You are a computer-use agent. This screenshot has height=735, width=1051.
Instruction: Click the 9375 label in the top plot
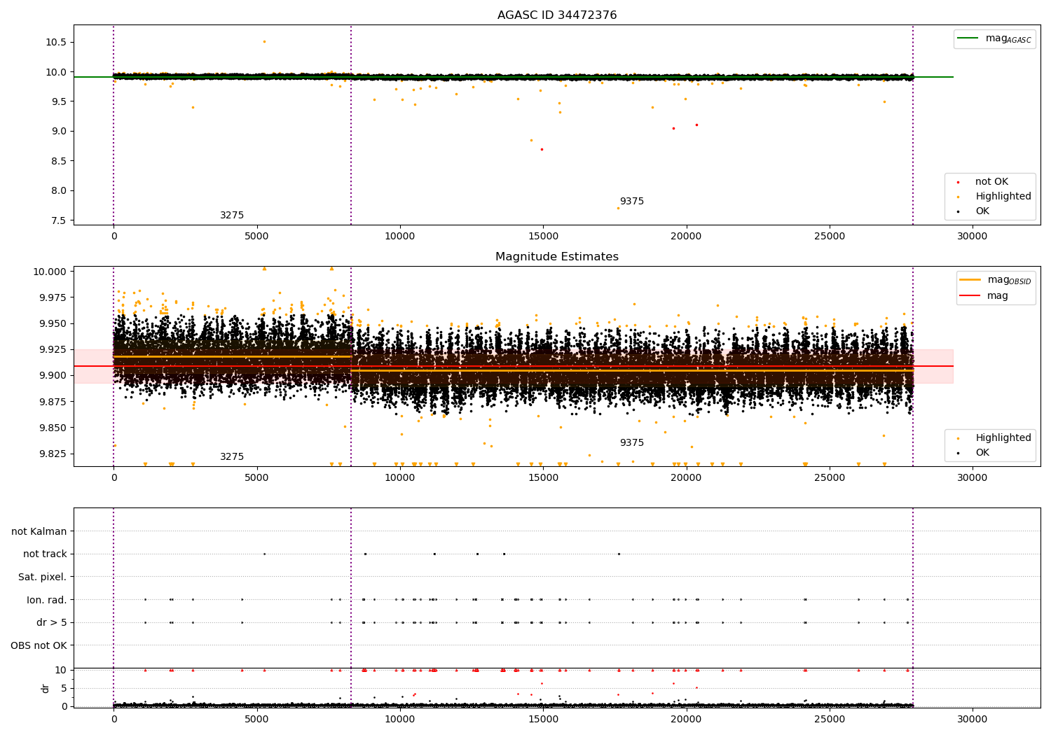[631, 202]
